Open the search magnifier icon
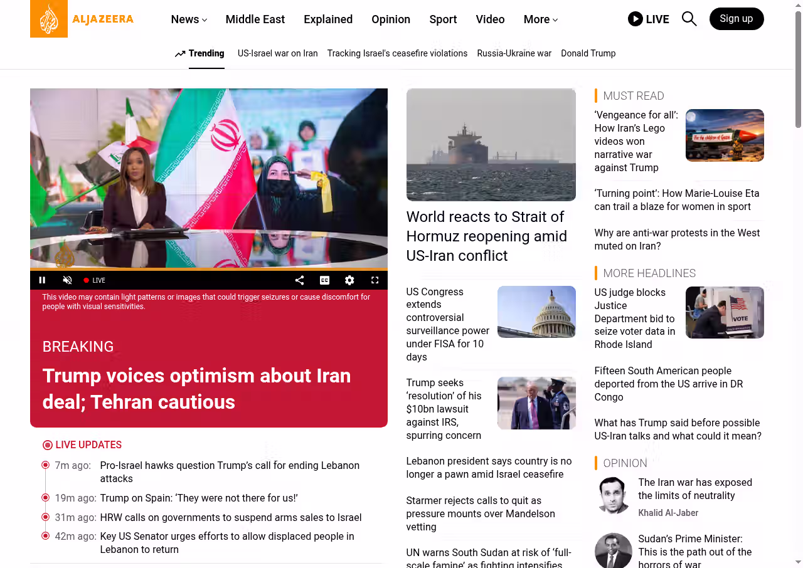 click(x=689, y=19)
